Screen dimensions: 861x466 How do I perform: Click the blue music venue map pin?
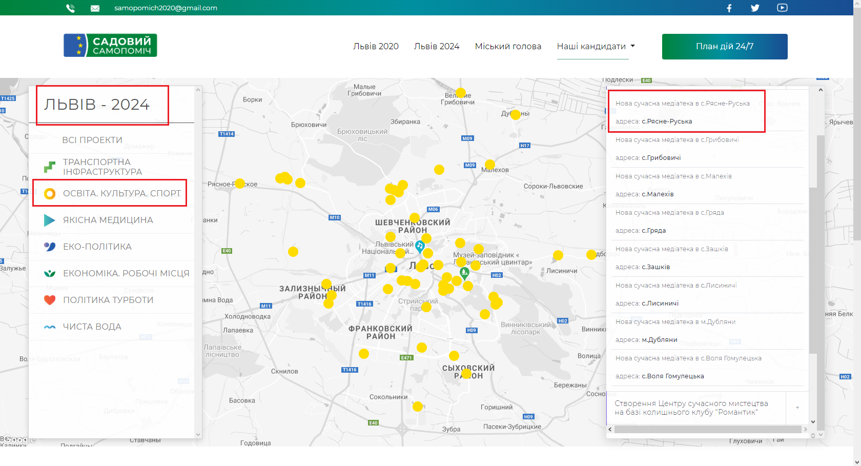(x=420, y=247)
